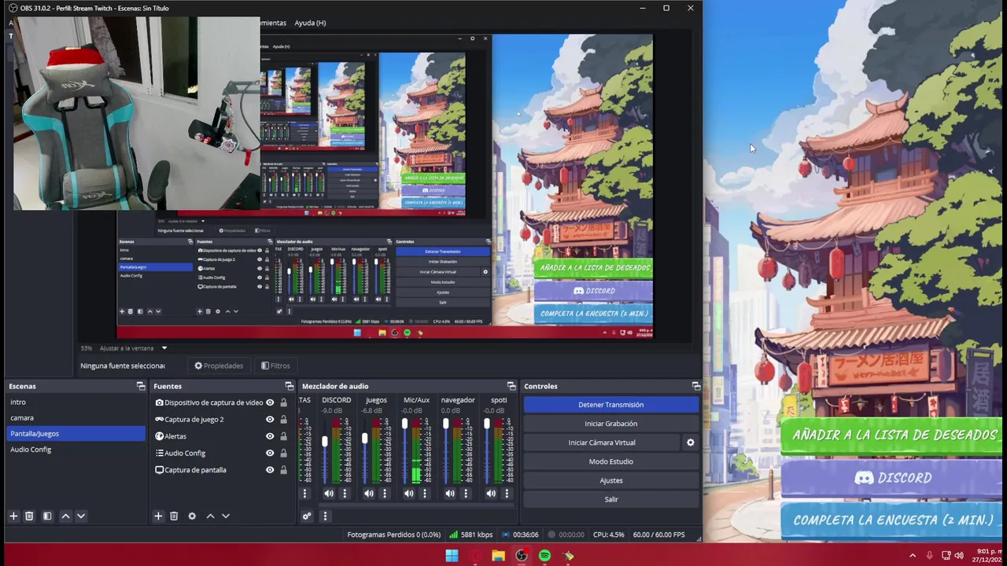Screen dimensions: 1007x566
Task: Open DISCORD channel options three-dot menu
Action: coord(344,494)
